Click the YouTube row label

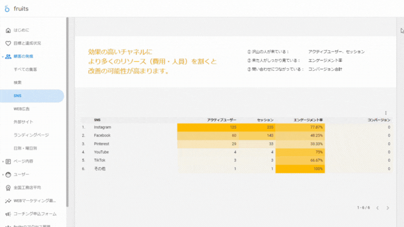click(x=101, y=152)
